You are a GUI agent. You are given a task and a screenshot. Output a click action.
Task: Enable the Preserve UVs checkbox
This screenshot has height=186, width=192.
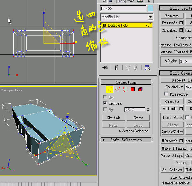(x=166, y=94)
